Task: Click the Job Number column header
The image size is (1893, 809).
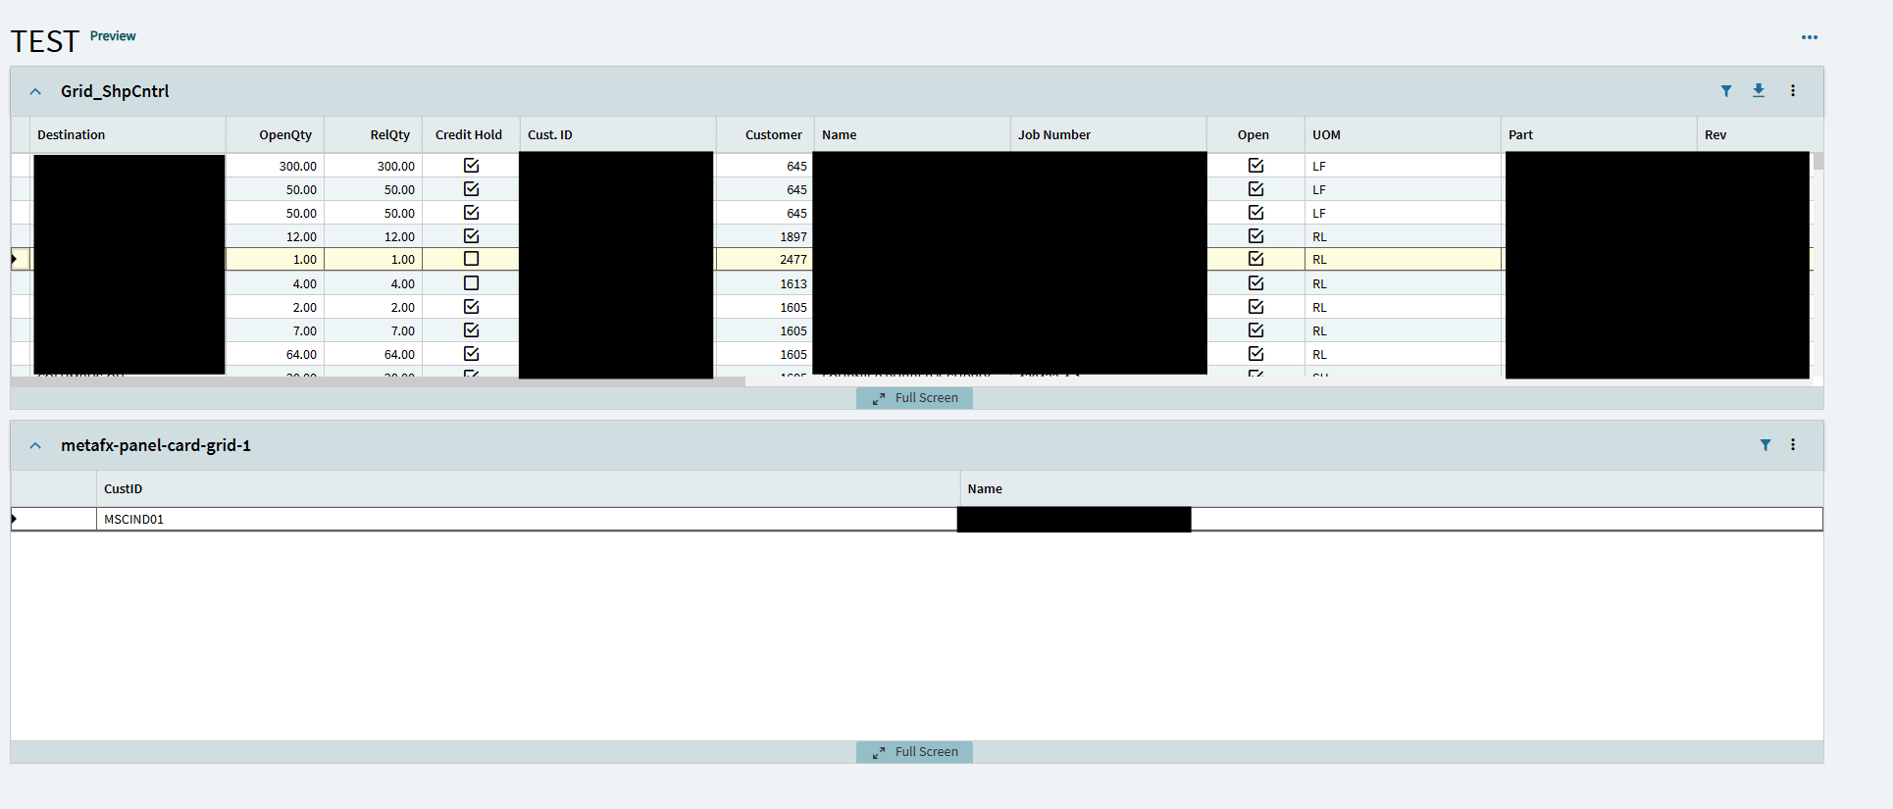Action: [x=1108, y=134]
